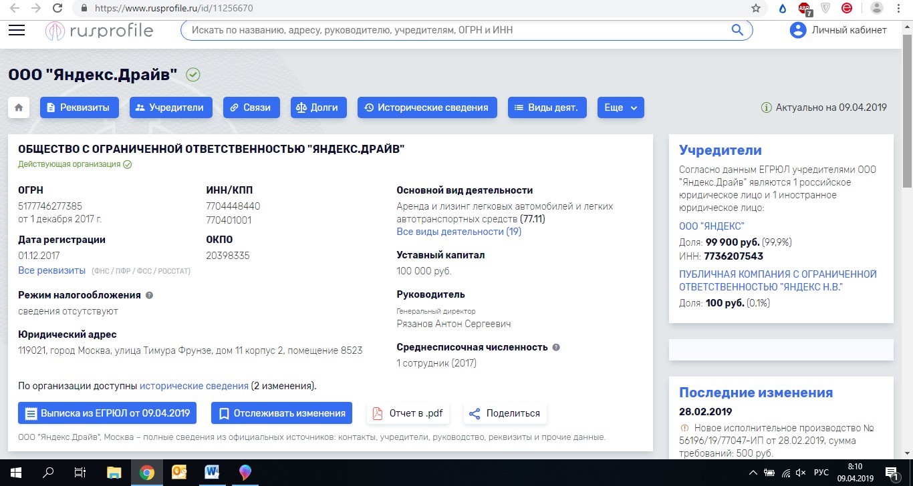Click the founder ИНН 7736207543
Viewport: 913px width, 486px height.
(733, 256)
